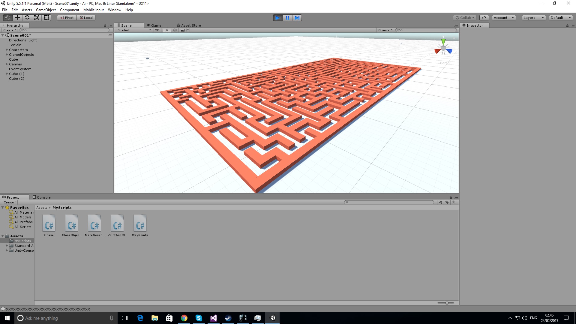Toggle 2D scene view mode
The image size is (576, 324).
157,30
